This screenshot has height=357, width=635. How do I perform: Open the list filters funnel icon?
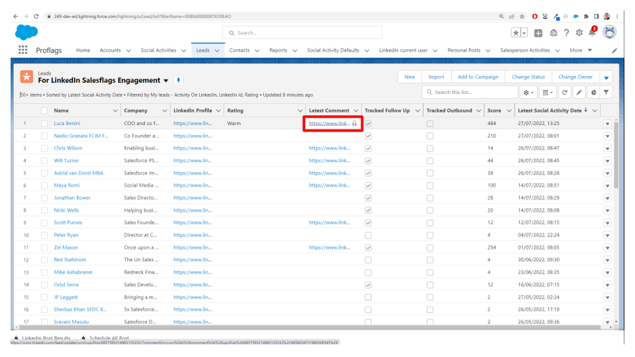(607, 93)
